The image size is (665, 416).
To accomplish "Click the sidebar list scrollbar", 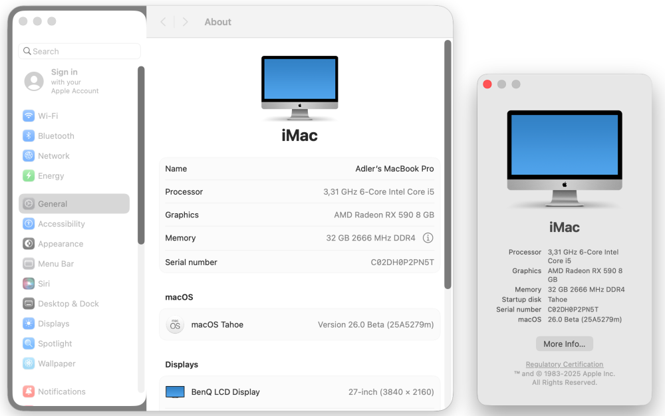I will pyautogui.click(x=141, y=155).
